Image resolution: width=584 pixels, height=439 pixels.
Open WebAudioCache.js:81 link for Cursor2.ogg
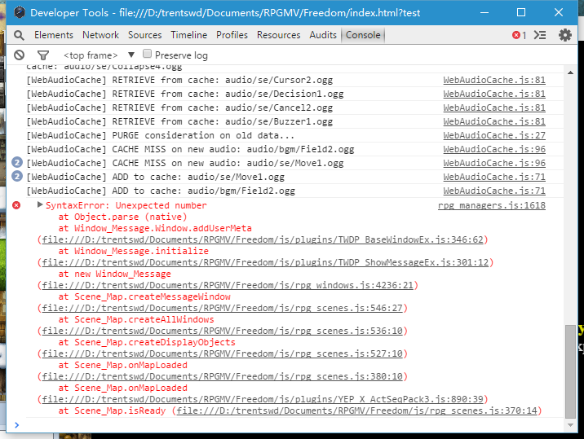tap(494, 80)
